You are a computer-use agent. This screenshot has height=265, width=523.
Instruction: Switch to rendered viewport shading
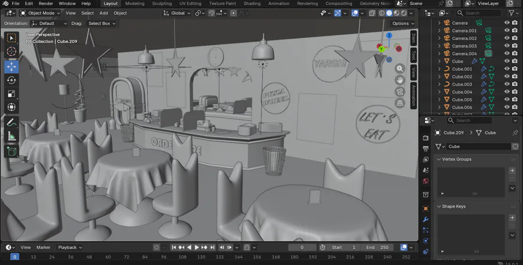pos(404,13)
